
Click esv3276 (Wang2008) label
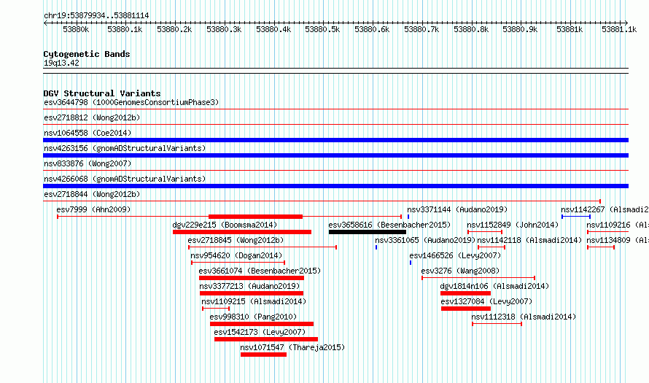click(x=460, y=271)
